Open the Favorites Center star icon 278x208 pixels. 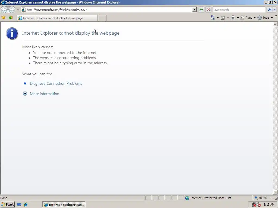pos(3,18)
